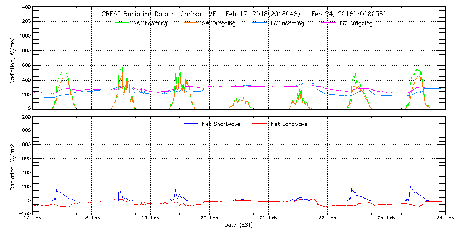Select the 1400 tick label on upper chart

pos(25,8)
